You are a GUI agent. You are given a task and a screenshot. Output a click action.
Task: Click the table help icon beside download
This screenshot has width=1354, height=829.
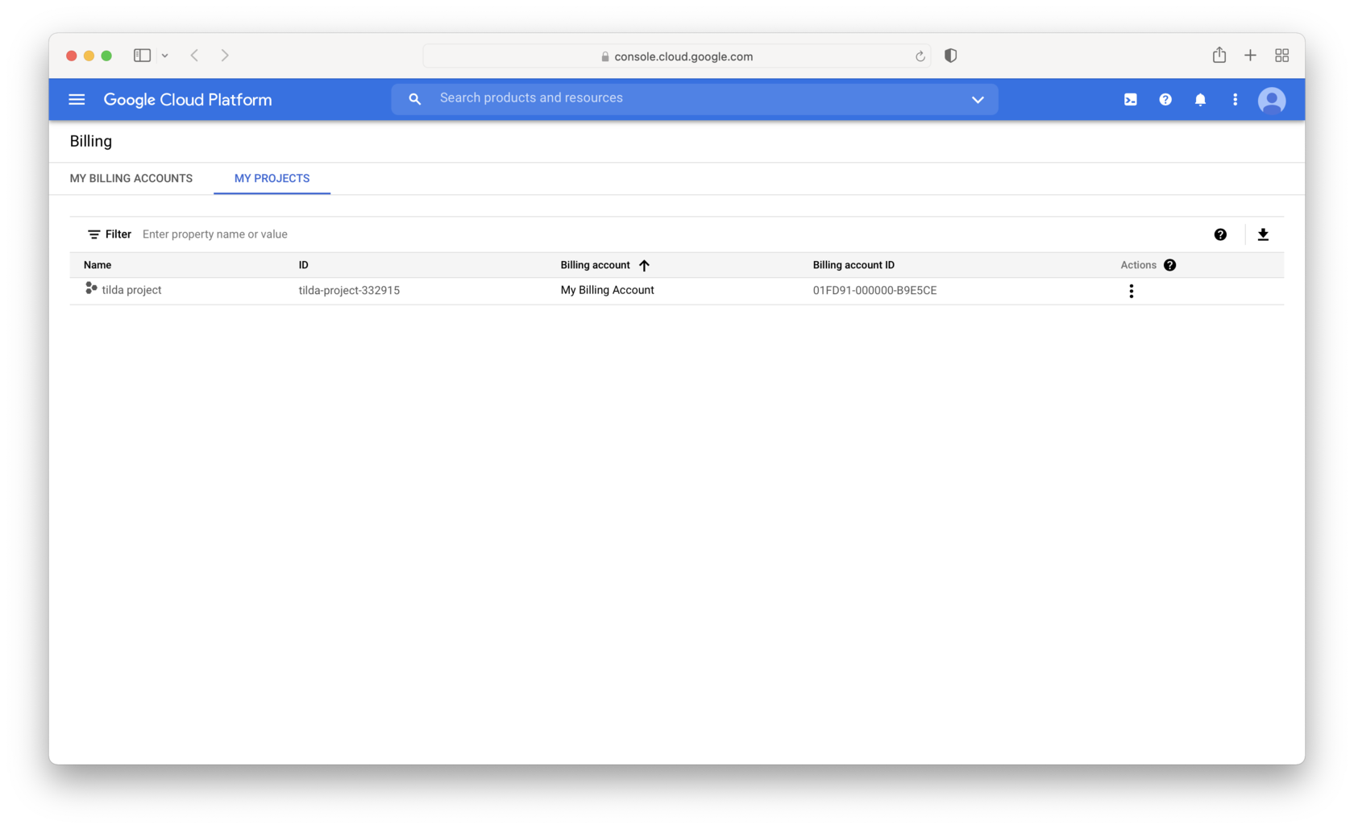coord(1220,234)
